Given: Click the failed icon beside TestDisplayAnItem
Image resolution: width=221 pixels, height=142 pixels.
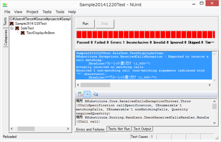Looking at the screenshot, I should coord(23,33).
